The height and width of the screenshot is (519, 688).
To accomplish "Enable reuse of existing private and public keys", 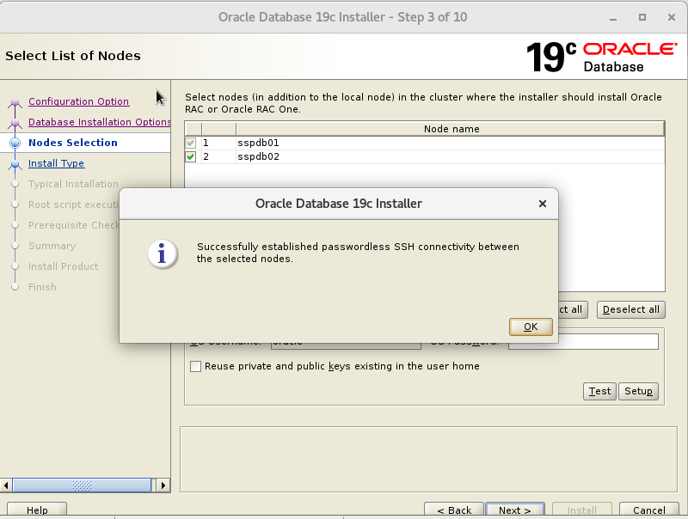I will (x=195, y=366).
